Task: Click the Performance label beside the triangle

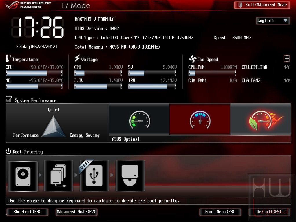Action: (x=26, y=135)
